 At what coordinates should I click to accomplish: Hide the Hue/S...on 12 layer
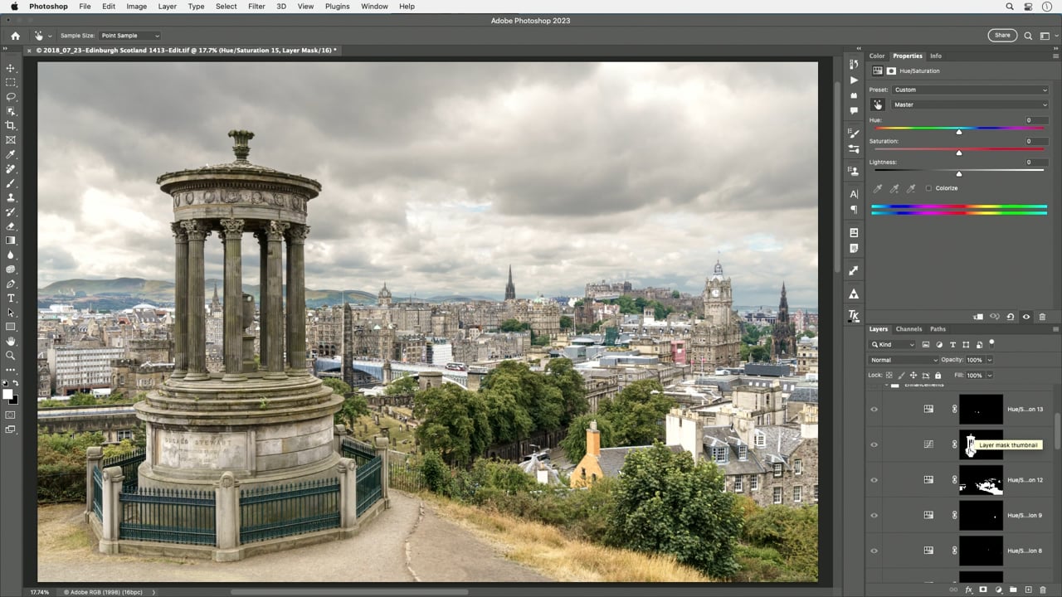874,480
